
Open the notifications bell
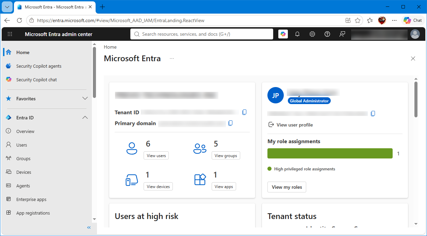pyautogui.click(x=297, y=34)
